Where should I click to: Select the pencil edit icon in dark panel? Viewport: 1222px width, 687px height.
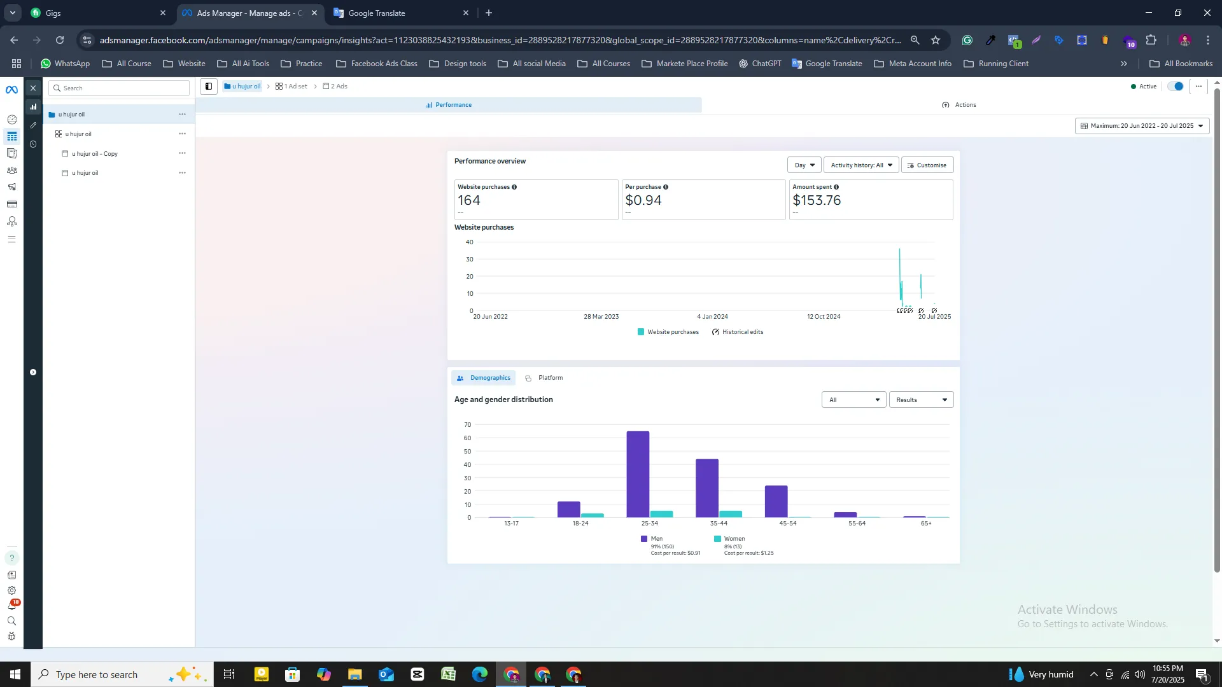[33, 125]
